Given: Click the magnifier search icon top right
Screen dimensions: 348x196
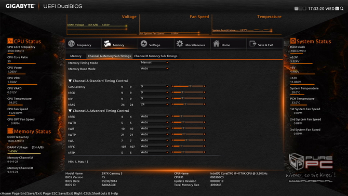Looking at the screenshot, I should pos(342,8).
